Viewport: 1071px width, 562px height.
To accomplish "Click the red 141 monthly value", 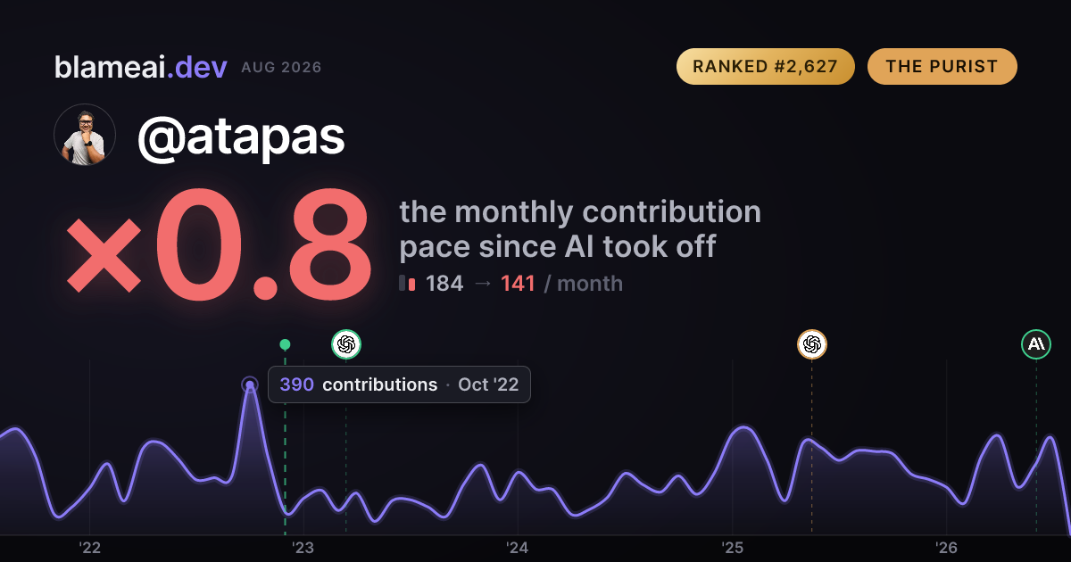I will pyautogui.click(x=518, y=284).
